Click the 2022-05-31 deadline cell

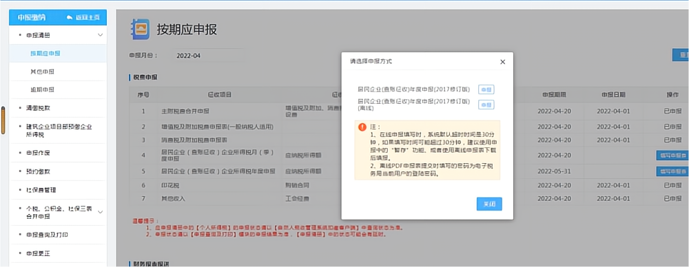click(x=554, y=171)
